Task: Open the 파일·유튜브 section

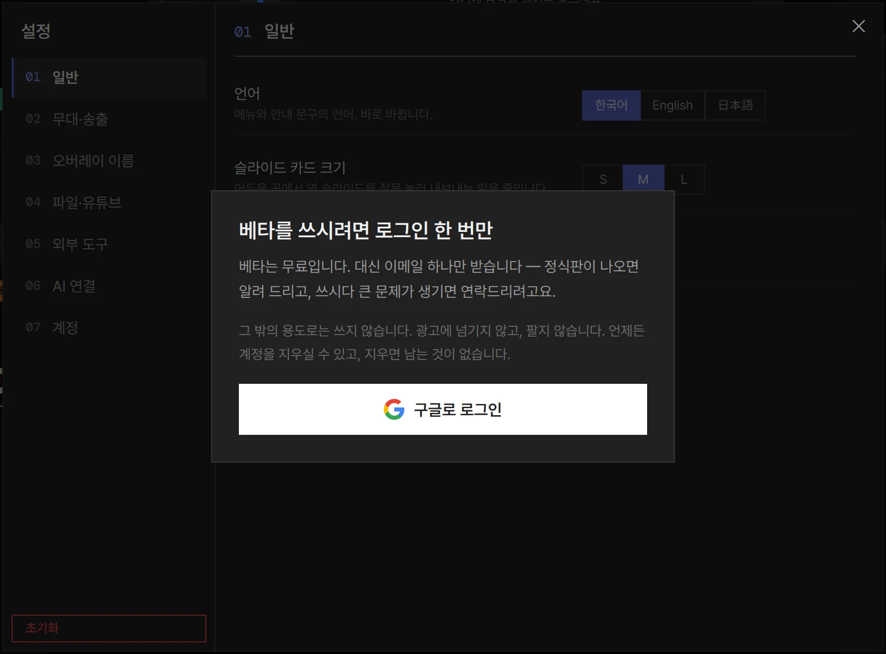Action: 109,202
